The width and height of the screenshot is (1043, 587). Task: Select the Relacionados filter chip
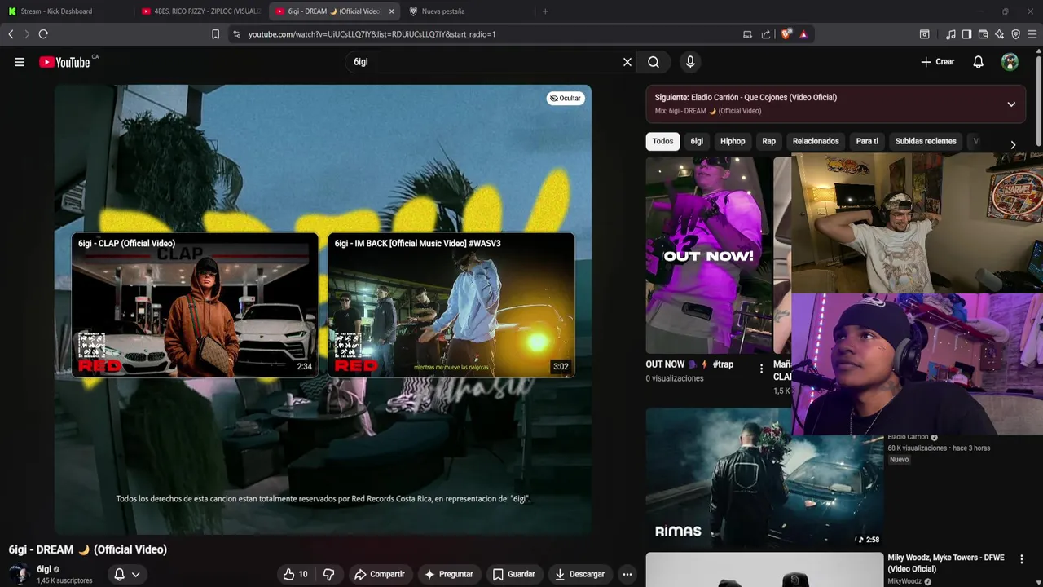point(816,141)
